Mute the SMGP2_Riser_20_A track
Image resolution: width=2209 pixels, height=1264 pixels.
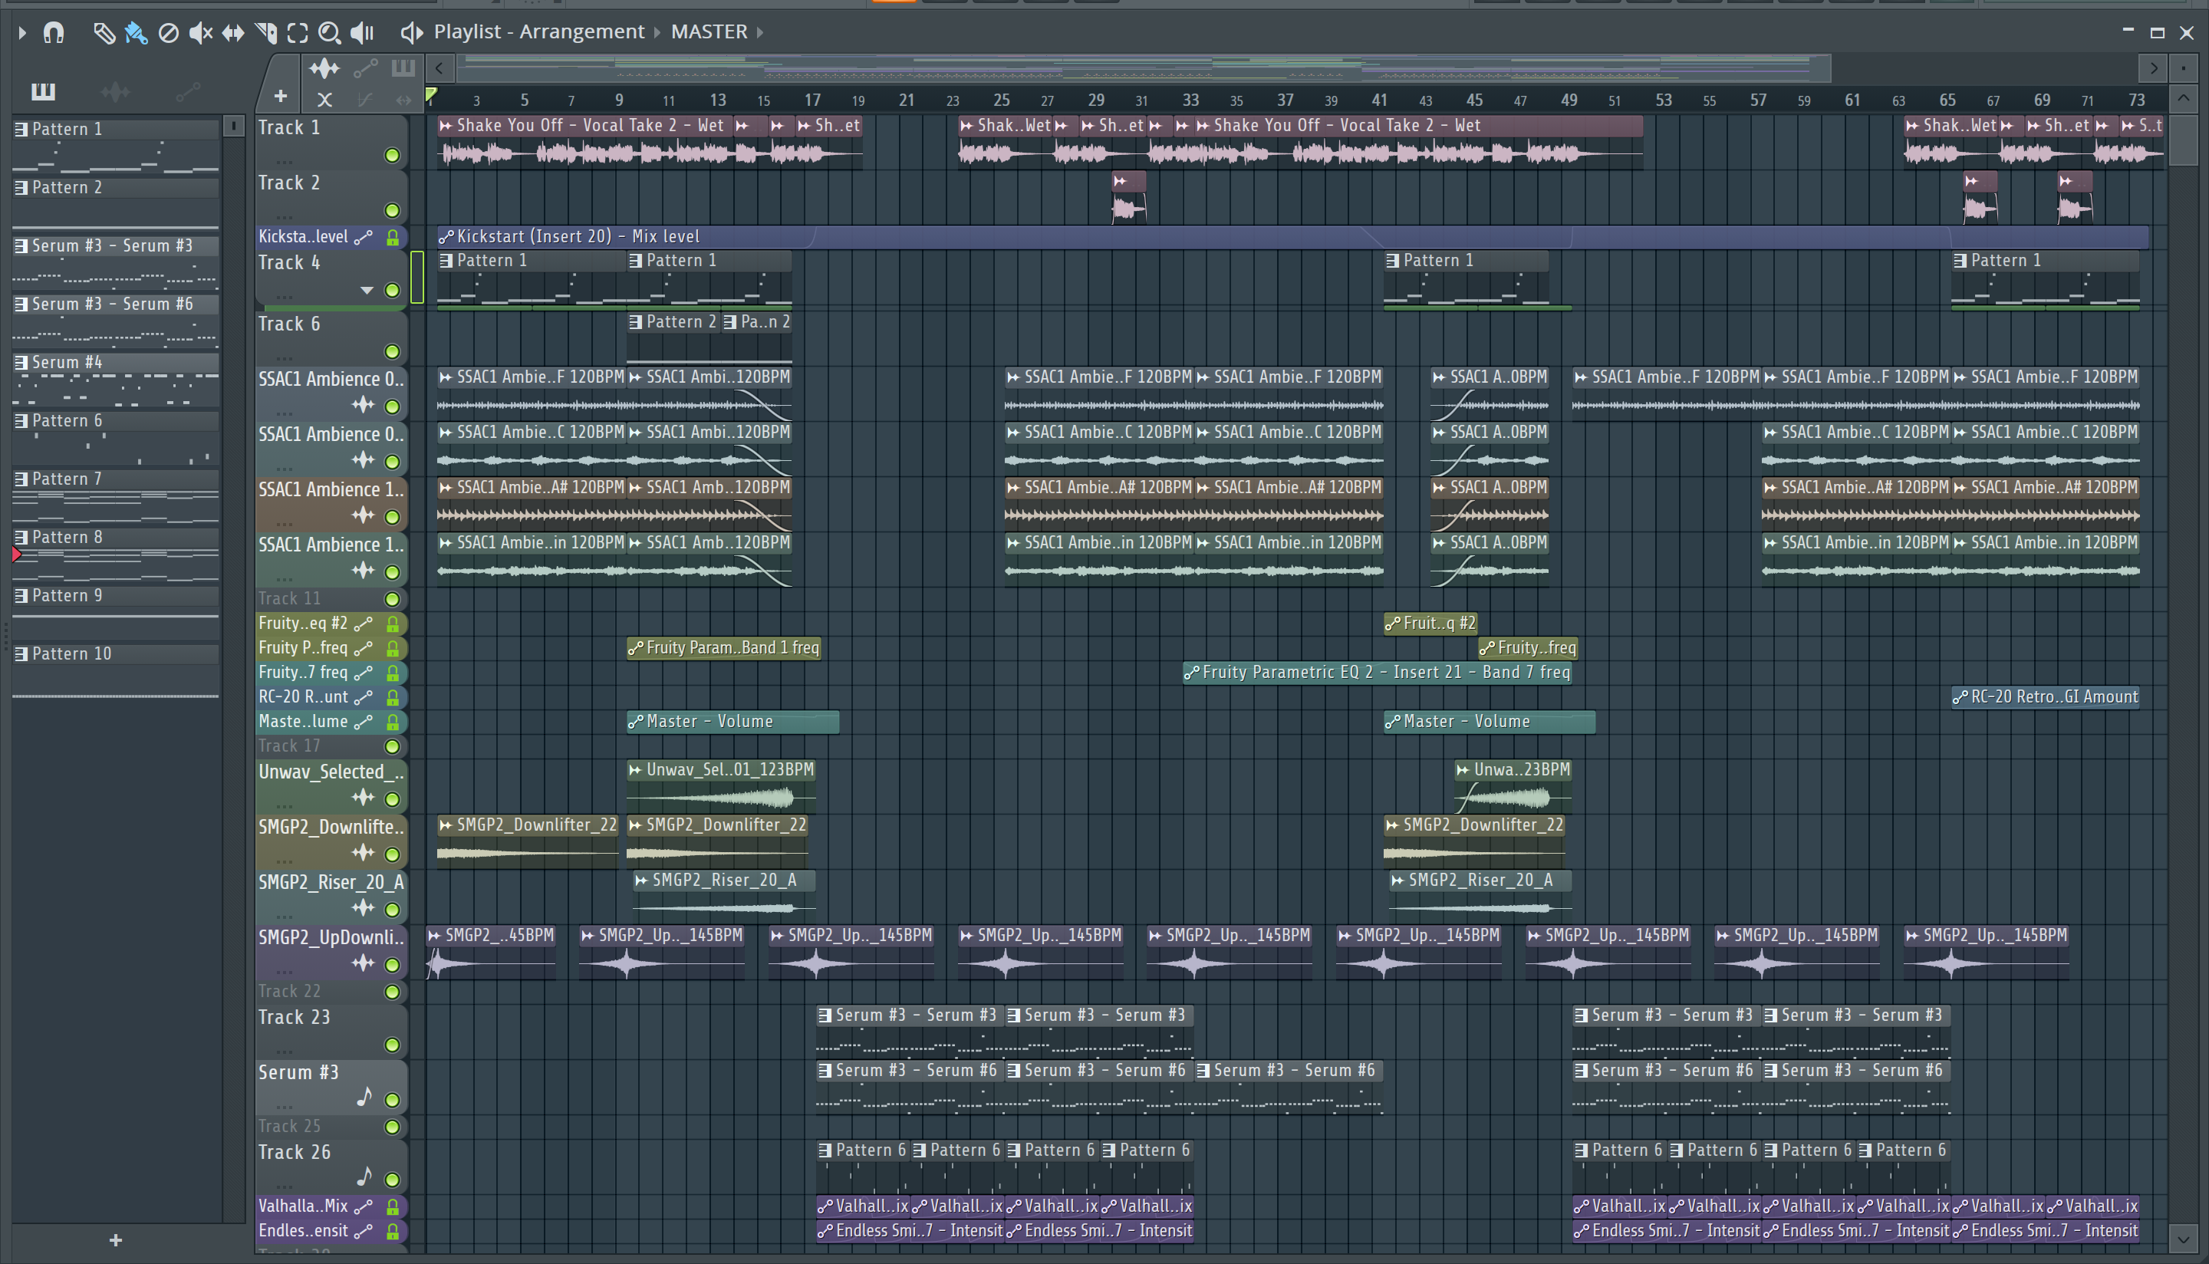[x=392, y=910]
